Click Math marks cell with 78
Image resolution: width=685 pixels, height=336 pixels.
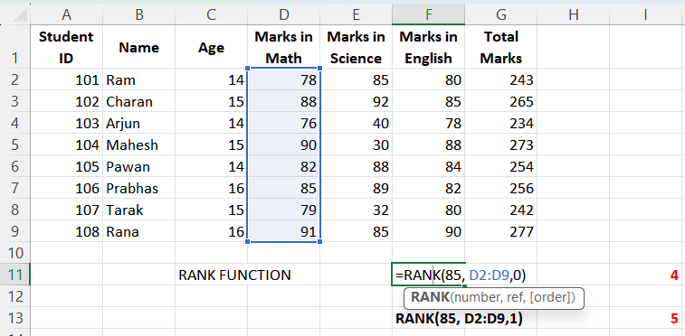[284, 79]
